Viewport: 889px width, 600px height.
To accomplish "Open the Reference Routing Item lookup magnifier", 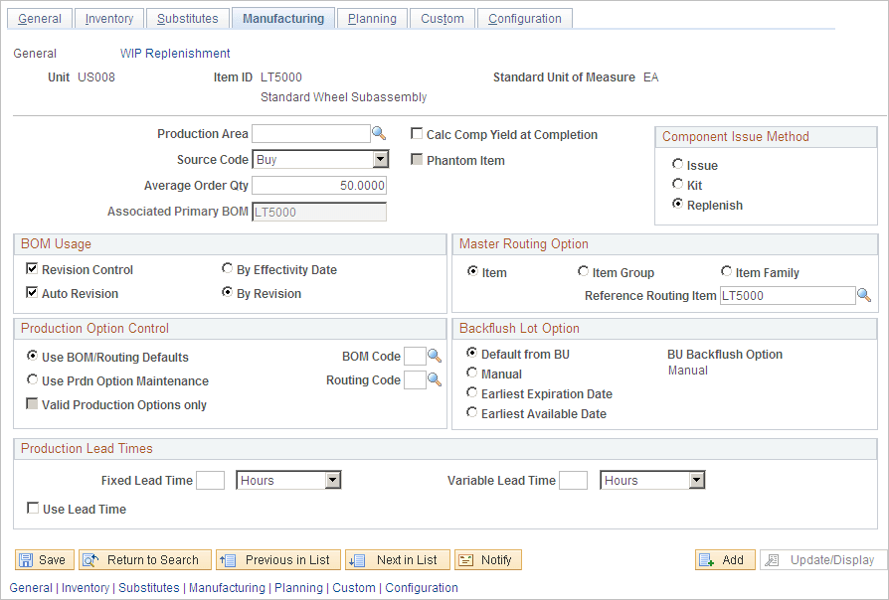I will tap(861, 295).
